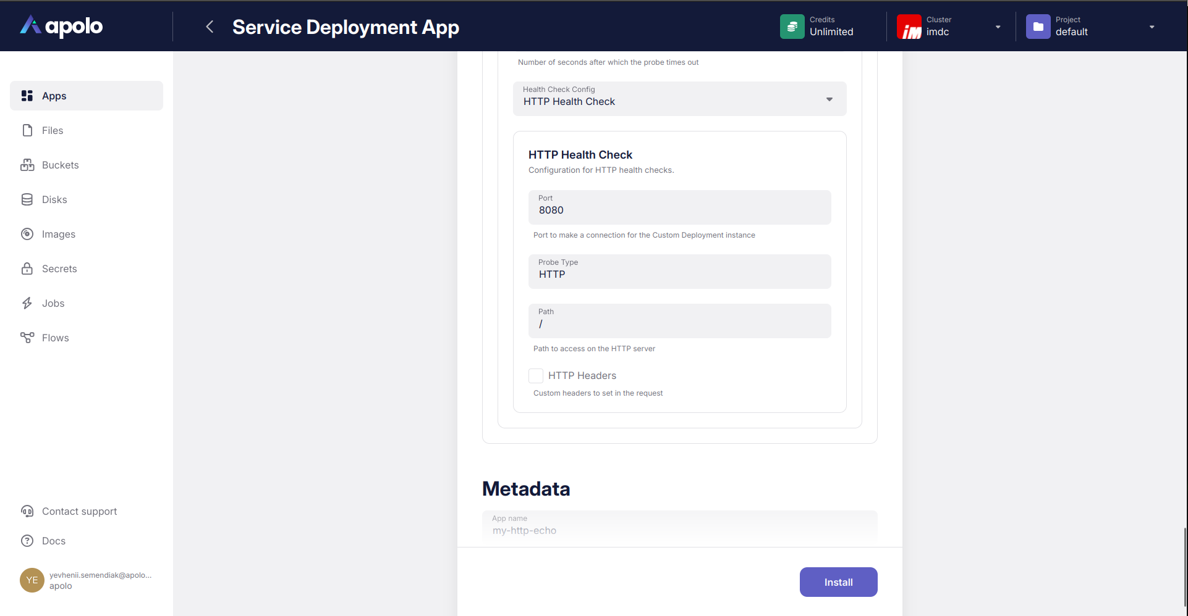The image size is (1188, 616).
Task: Click the green Credits coin icon
Action: click(x=792, y=27)
